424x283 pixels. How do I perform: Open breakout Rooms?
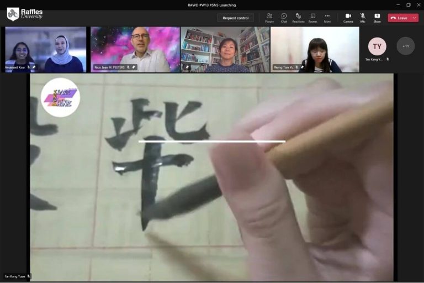coord(312,17)
